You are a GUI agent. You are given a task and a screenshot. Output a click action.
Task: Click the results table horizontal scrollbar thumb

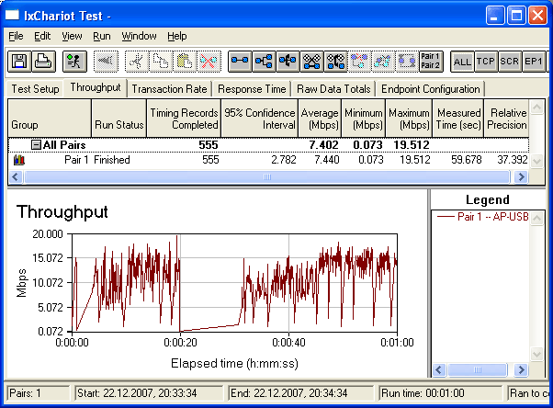click(267, 176)
